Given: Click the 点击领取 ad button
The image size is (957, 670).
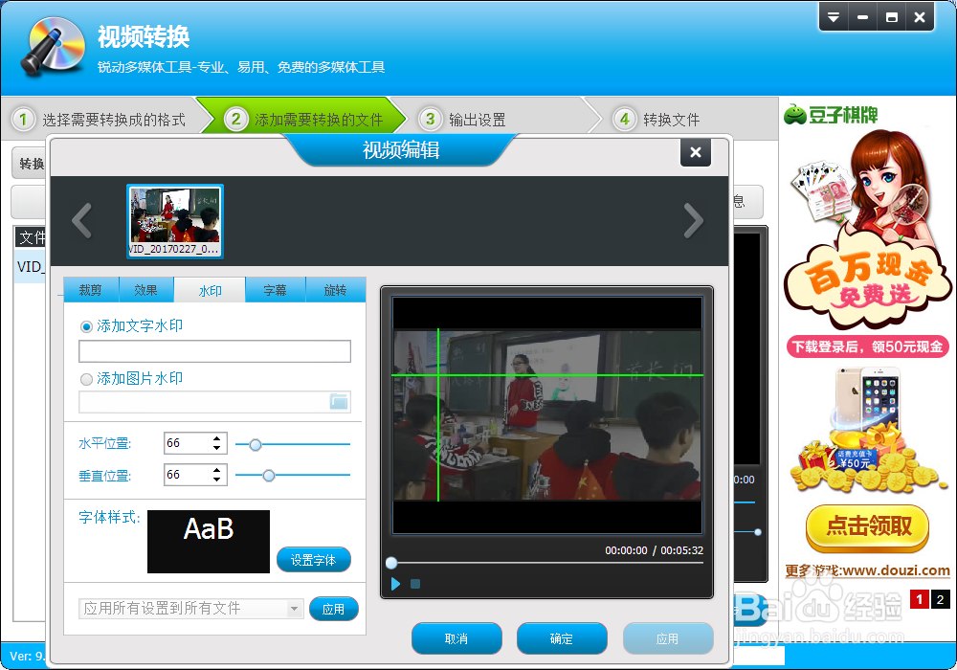Looking at the screenshot, I should click(867, 526).
